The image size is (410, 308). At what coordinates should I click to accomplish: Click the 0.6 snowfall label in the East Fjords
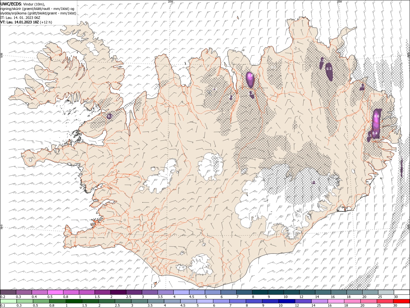[377, 116]
